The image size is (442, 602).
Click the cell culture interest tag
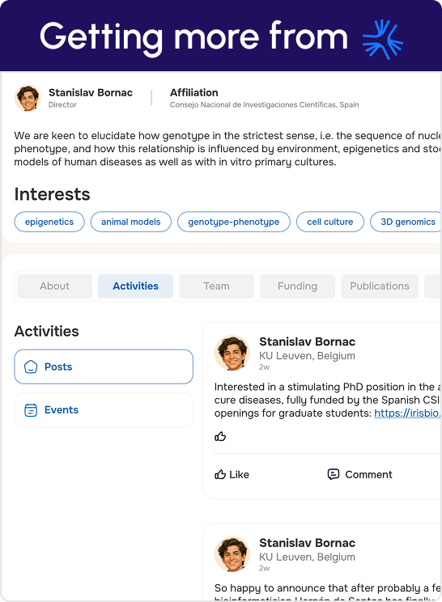(330, 222)
